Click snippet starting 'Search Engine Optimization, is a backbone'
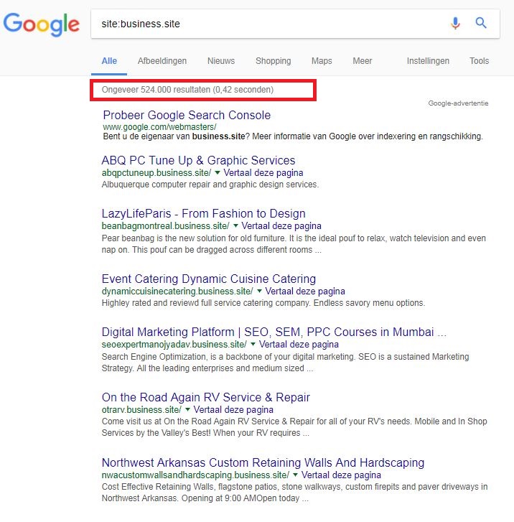This screenshot has height=522, width=514. click(285, 363)
